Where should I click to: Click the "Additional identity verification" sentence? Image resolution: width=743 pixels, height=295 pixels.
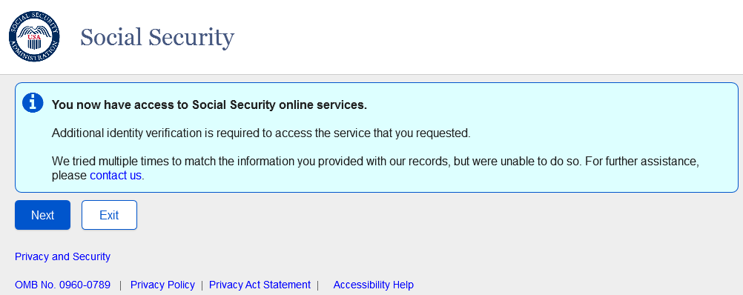click(x=261, y=133)
